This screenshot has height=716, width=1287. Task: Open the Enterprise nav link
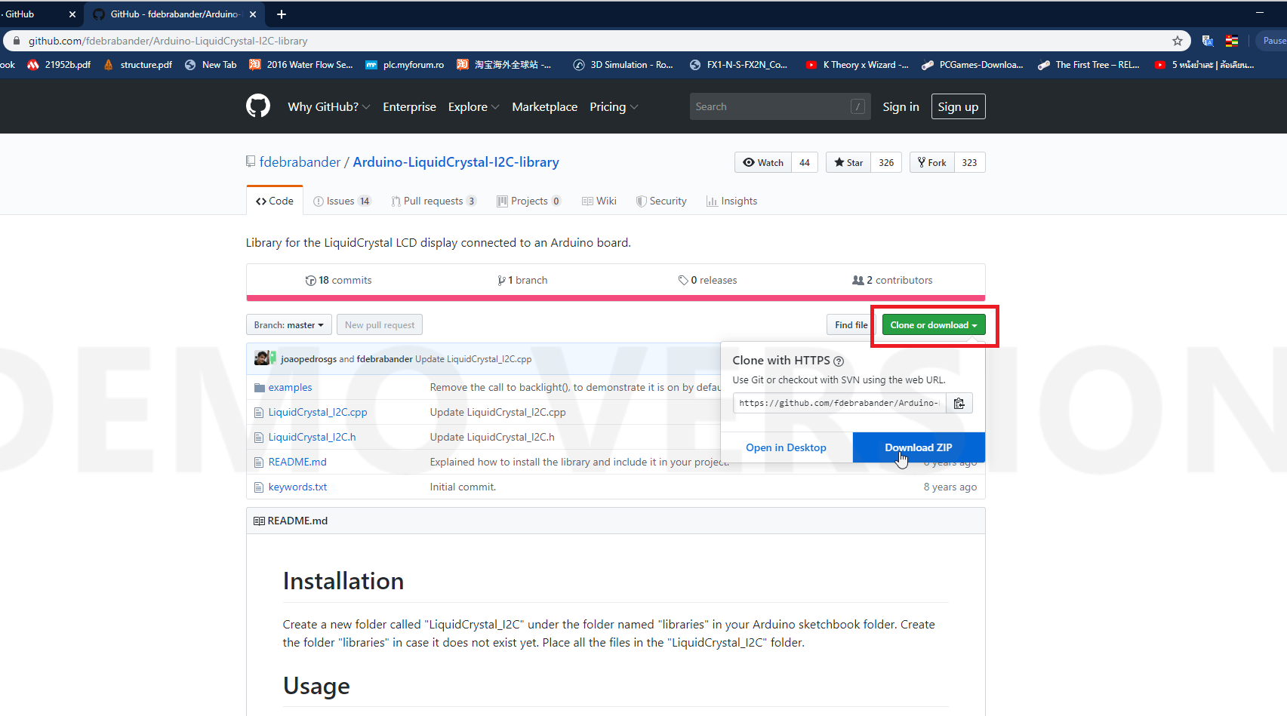coord(409,106)
